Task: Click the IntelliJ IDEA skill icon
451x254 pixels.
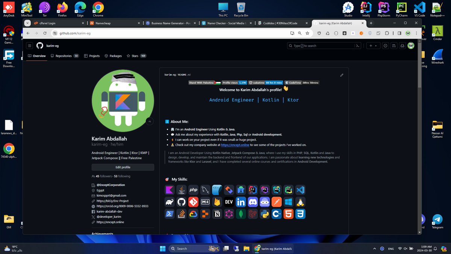Action: point(253,190)
